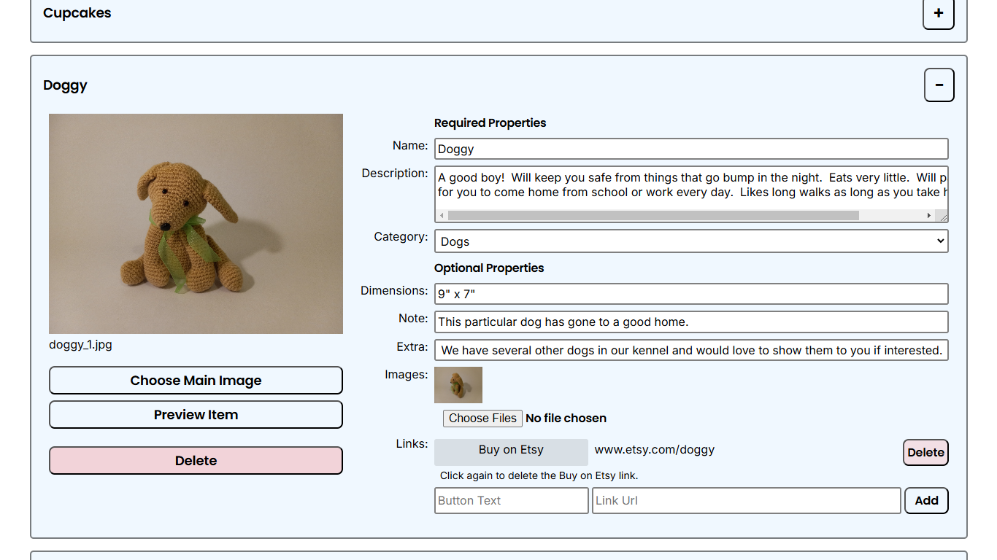
Task: Focus the Name input field
Action: [690, 149]
